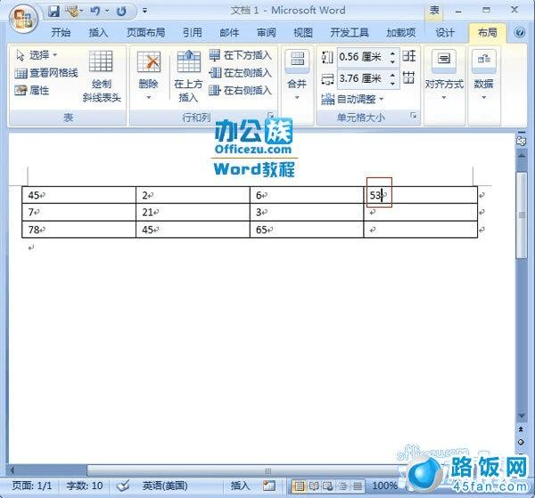Expand the 数据 data menu
This screenshot has height=498, width=535.
pos(483,76)
